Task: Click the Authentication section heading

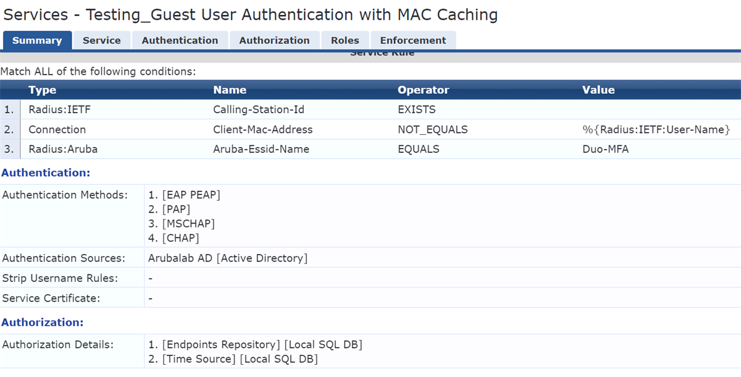Action: pos(46,173)
